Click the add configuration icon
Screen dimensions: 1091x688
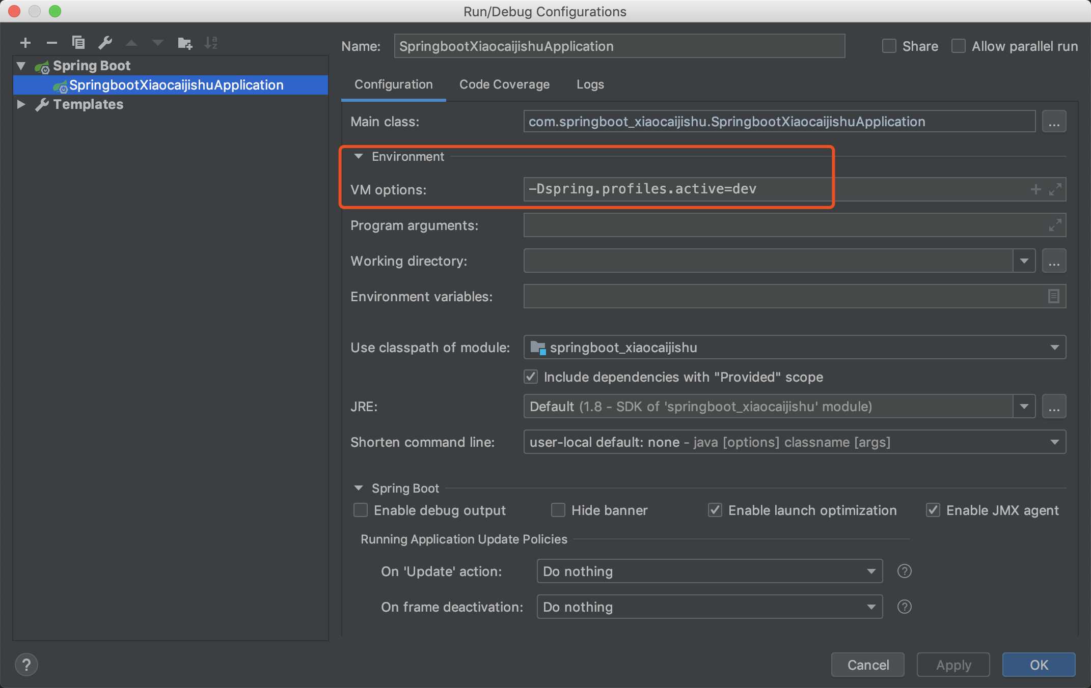24,41
